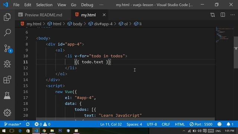
Task: Open the Manage gear settings icon
Action: [x=7, y=113]
